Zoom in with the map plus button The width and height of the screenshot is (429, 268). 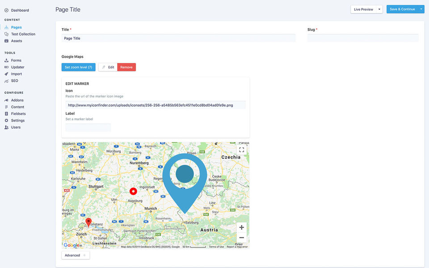(x=242, y=227)
